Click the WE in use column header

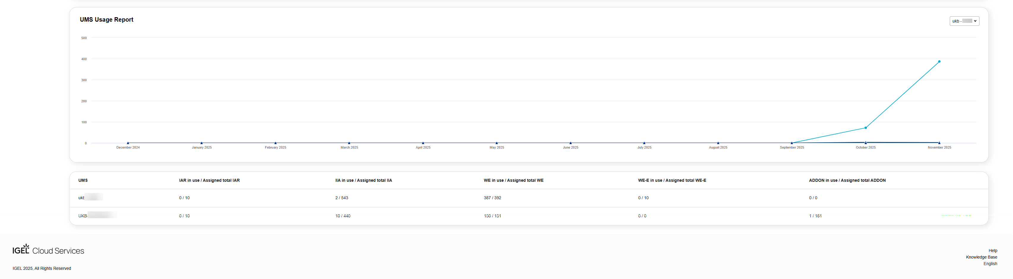(x=513, y=180)
